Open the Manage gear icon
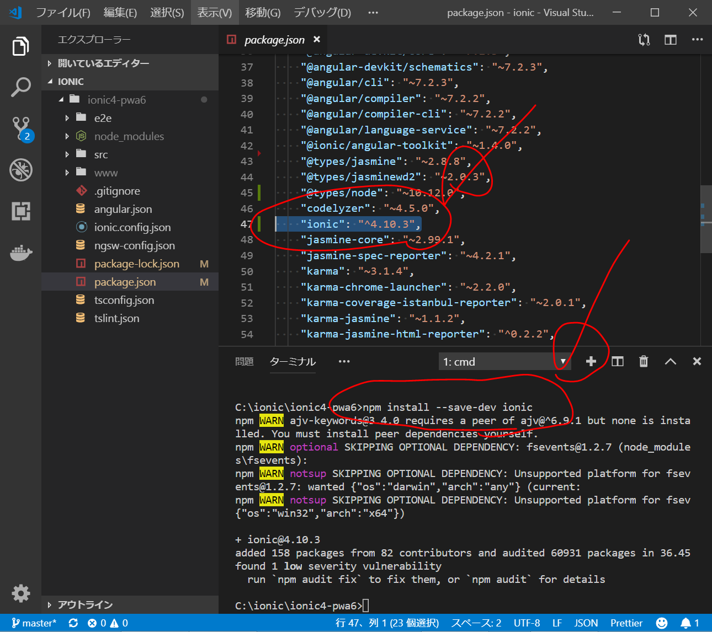 pos(20,593)
